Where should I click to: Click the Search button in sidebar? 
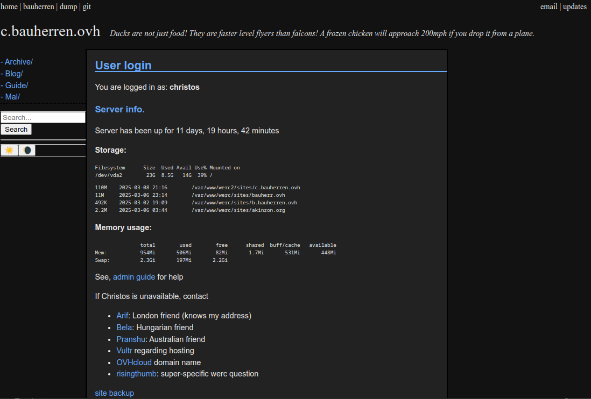(x=16, y=130)
